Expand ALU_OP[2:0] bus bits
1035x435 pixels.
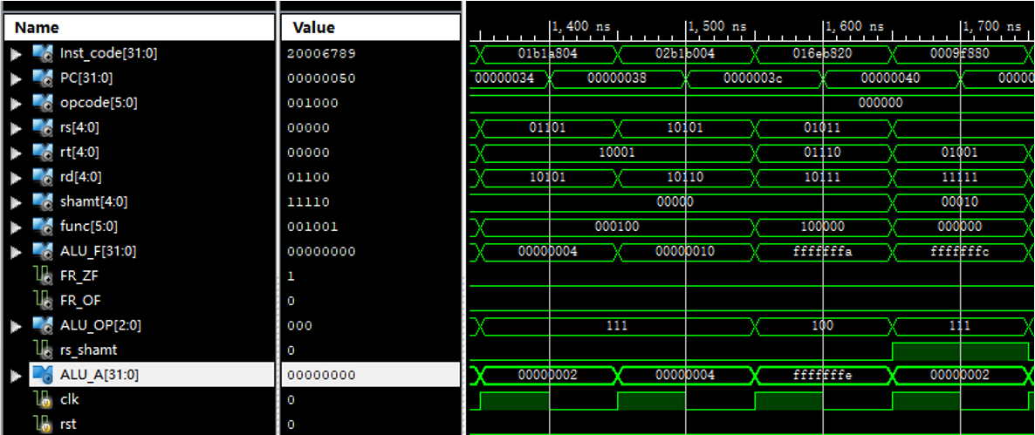click(15, 325)
